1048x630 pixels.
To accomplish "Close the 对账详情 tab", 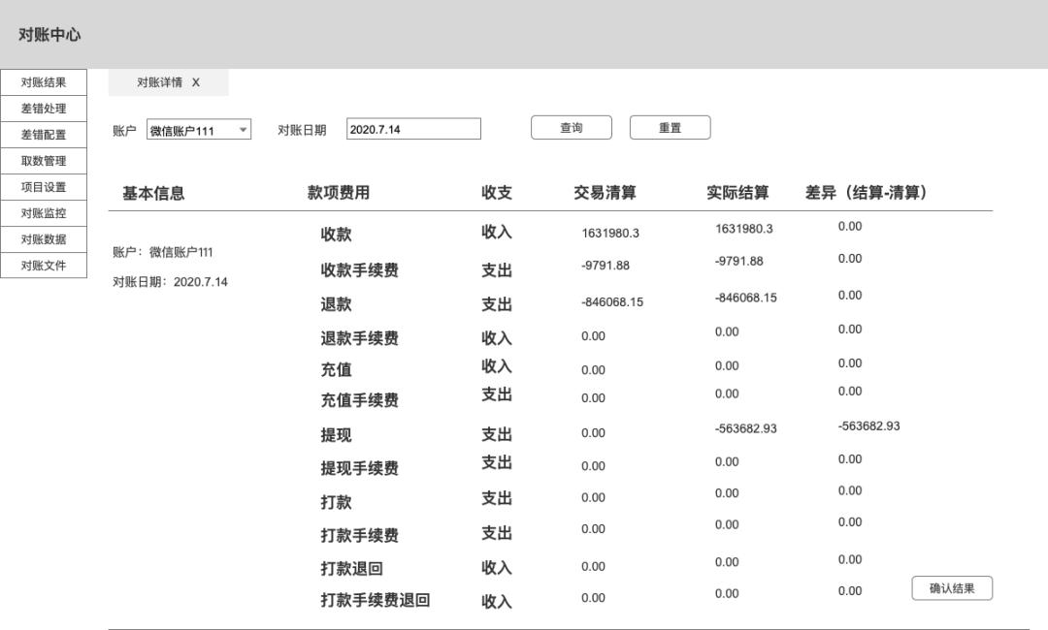I will coord(195,83).
